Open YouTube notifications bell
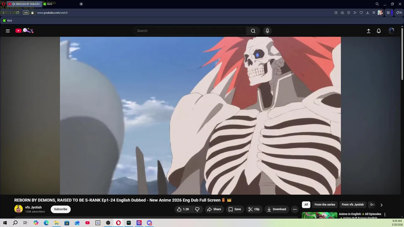This screenshot has height=227, width=404. 379,31
